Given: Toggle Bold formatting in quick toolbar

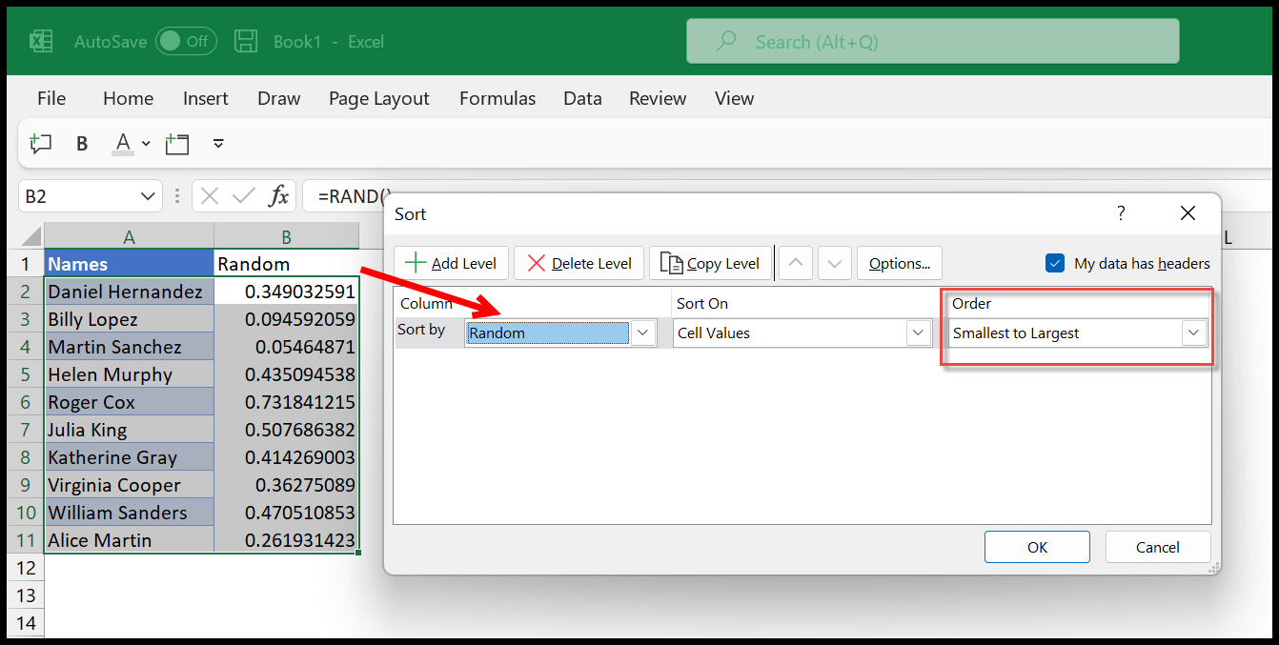Looking at the screenshot, I should (x=82, y=144).
